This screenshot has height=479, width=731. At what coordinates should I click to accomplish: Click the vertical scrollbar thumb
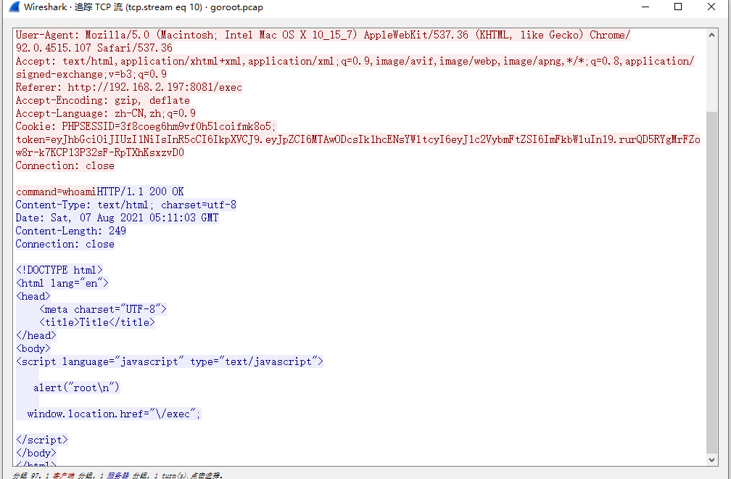coord(711,282)
